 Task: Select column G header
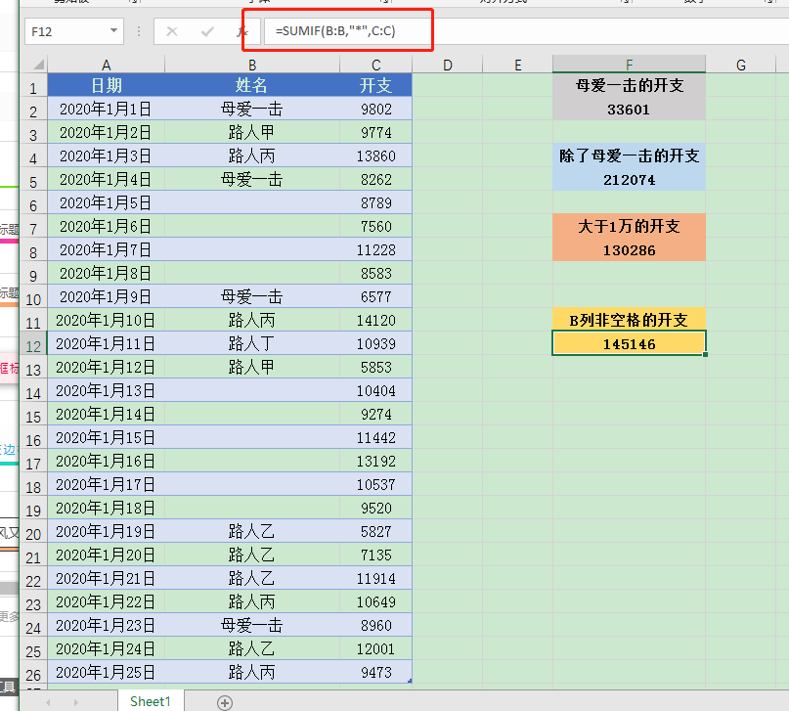coord(741,65)
